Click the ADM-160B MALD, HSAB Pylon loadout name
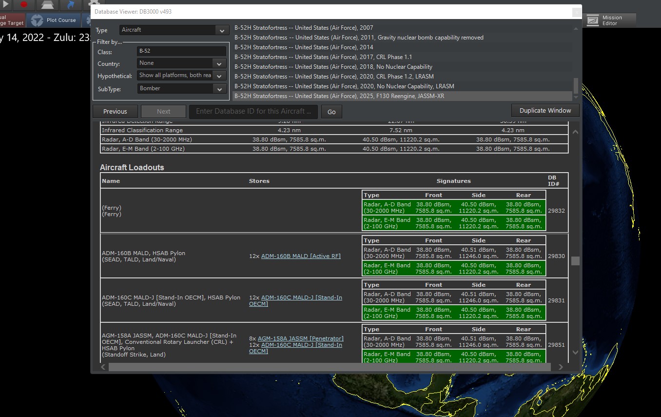The height and width of the screenshot is (417, 661). tap(143, 253)
